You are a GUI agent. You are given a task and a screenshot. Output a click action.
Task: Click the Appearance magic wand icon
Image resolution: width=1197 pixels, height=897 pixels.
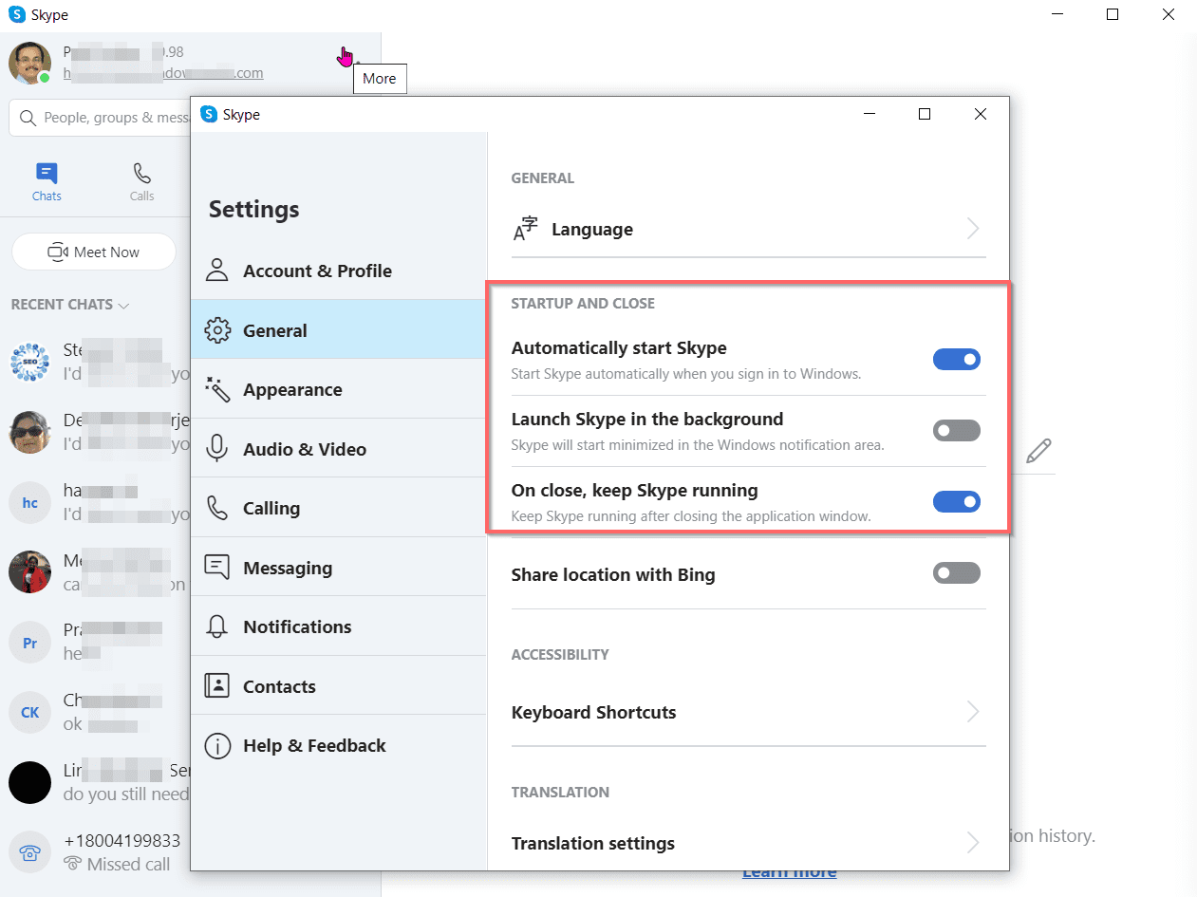click(217, 390)
